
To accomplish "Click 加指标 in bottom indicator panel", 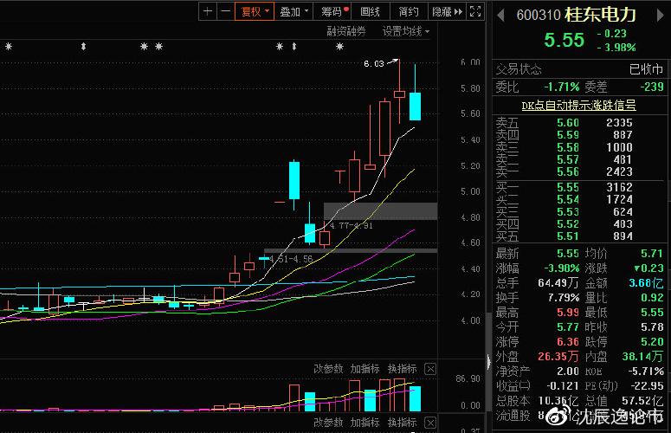I will (365, 423).
